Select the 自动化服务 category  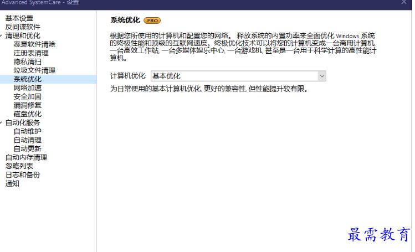pyautogui.click(x=23, y=123)
